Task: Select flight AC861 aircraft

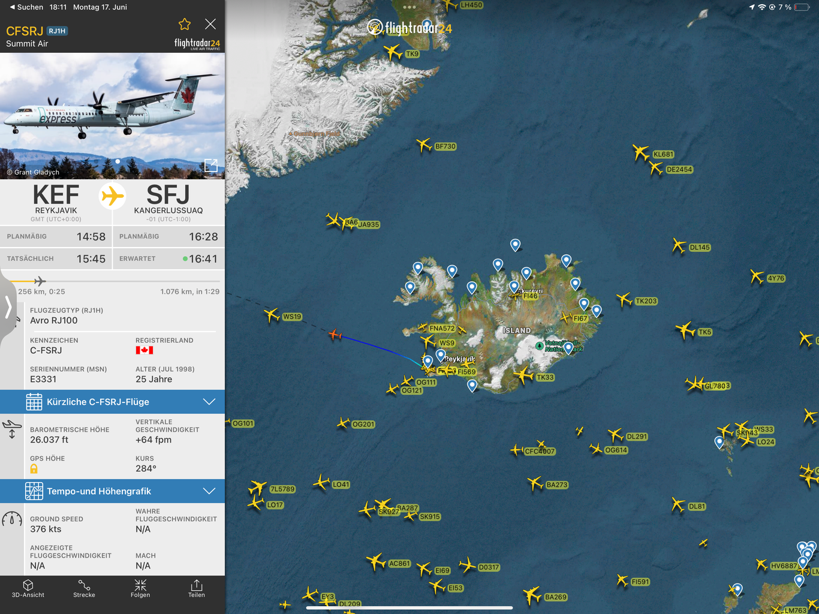Action: (377, 562)
